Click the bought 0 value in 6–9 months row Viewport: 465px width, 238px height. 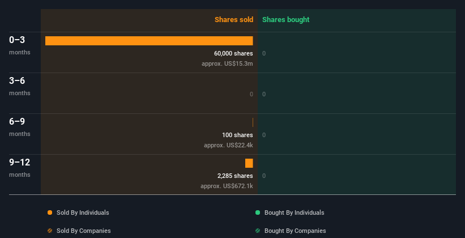pyautogui.click(x=264, y=135)
